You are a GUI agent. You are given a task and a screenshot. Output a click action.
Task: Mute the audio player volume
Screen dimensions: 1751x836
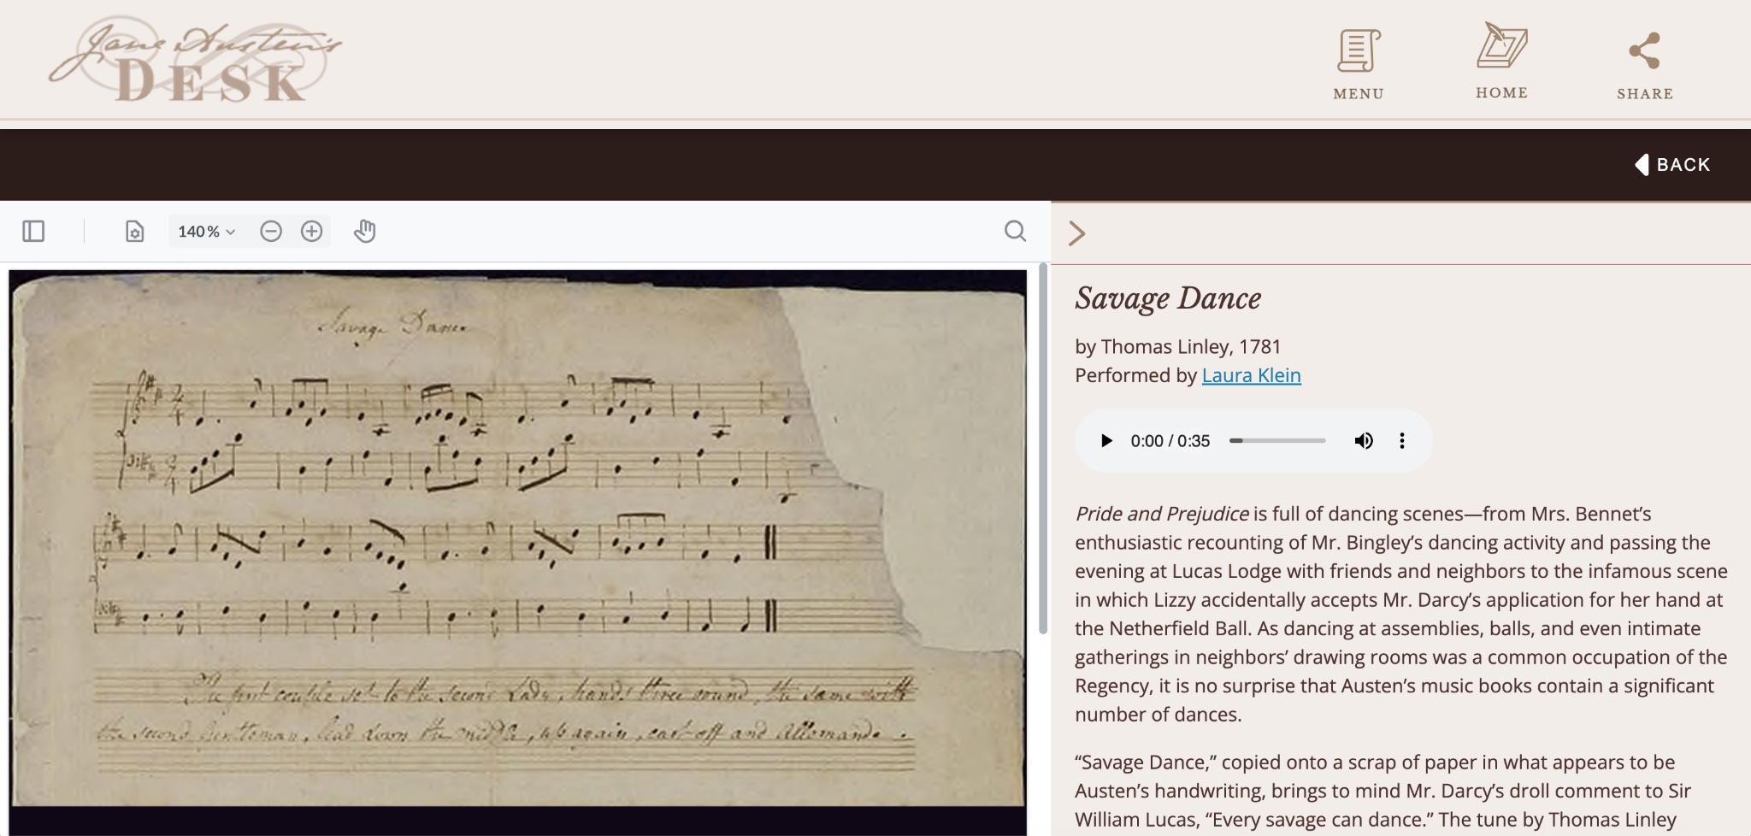point(1364,441)
